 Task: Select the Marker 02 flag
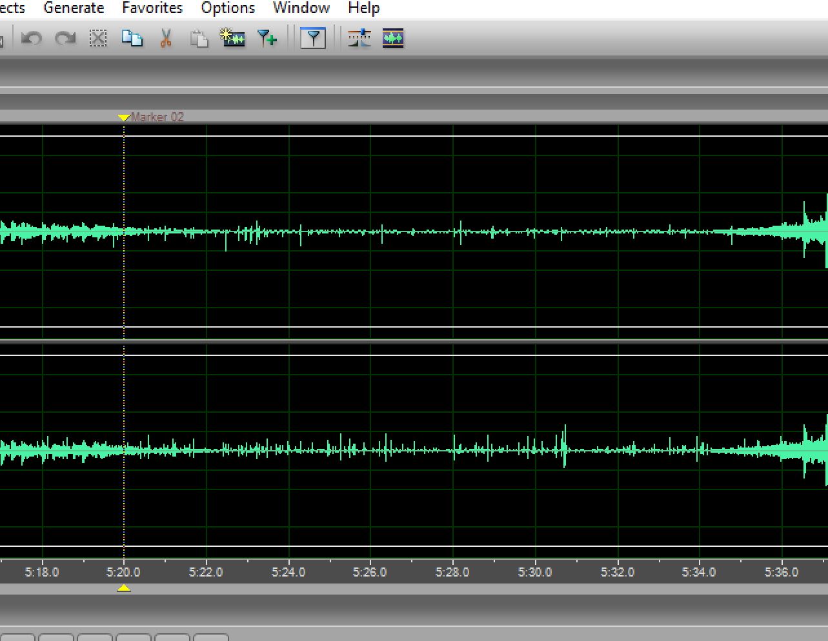[x=124, y=117]
